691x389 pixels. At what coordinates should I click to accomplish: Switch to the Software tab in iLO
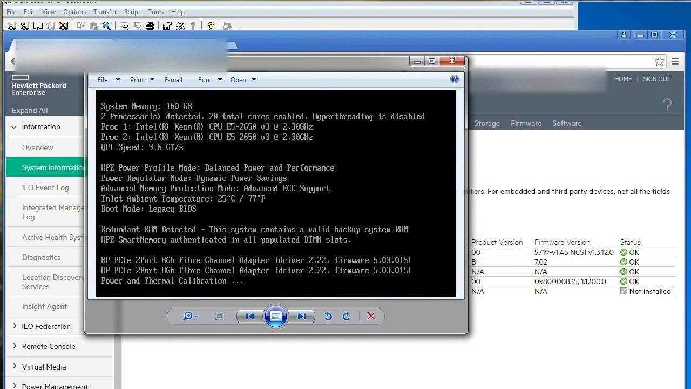pos(567,123)
